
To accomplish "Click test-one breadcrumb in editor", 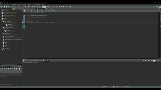I will [x=27, y=11].
